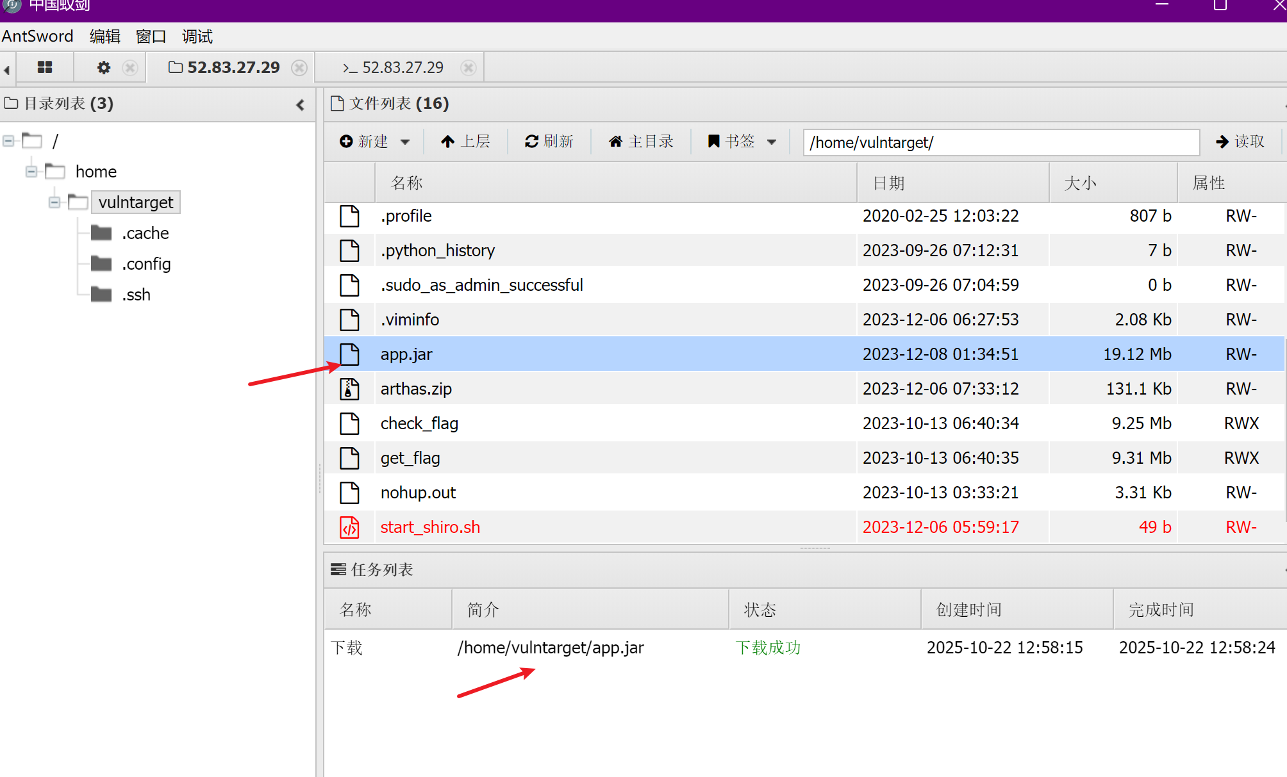Open the 新建 dropdown arrow
1287x777 pixels.
(405, 142)
